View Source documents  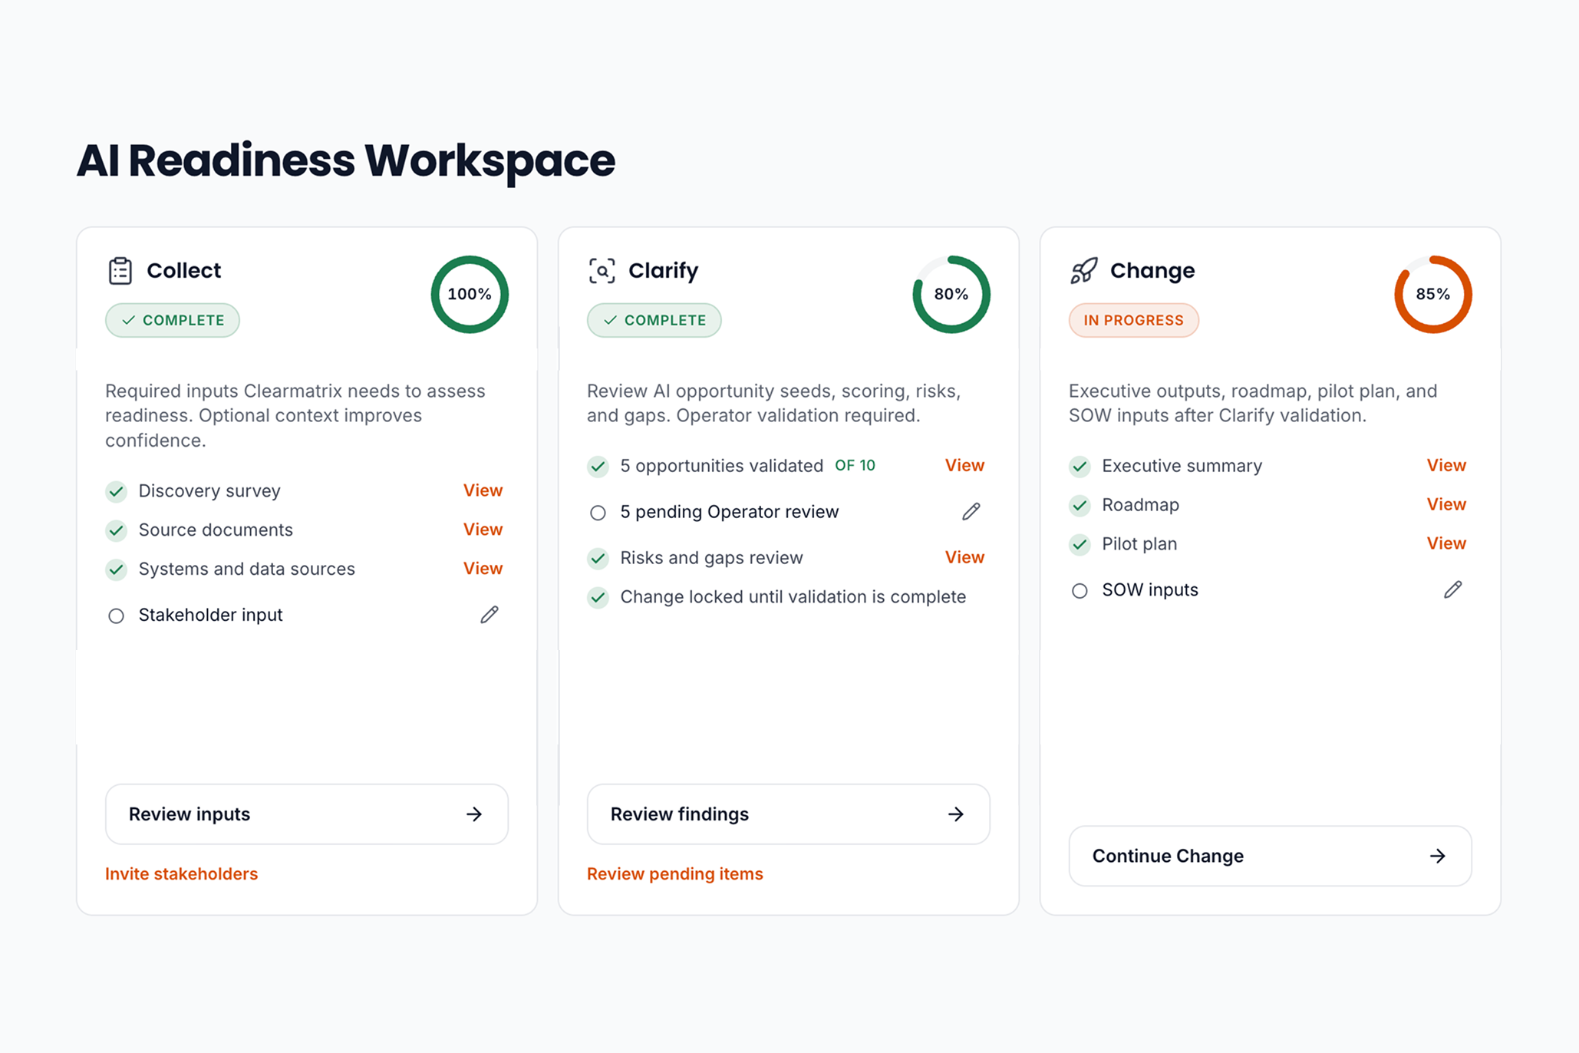(x=483, y=530)
